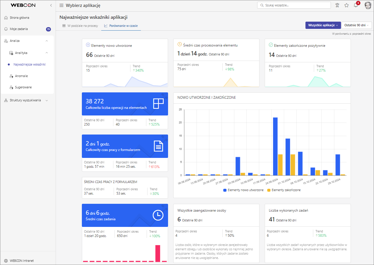Click the ŚREDNI CZAS PRACY Z FORMULARZEM heading
374x265 pixels.
click(x=111, y=182)
